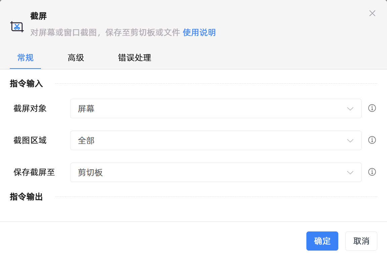
Task: Close the 截屏 dialog with the X
Action: click(372, 13)
